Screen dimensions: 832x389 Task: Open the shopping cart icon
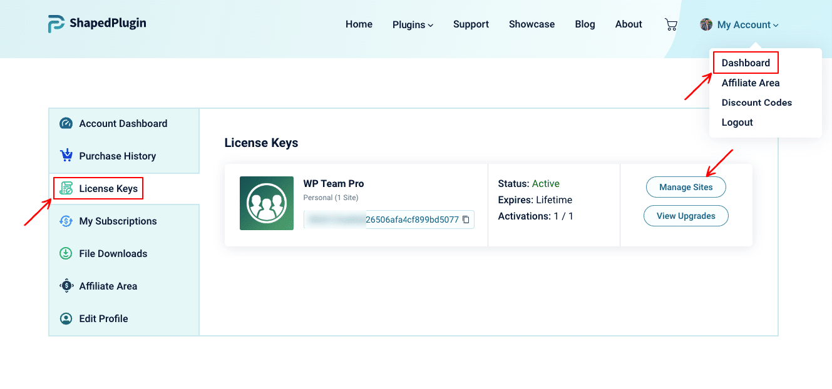671,24
